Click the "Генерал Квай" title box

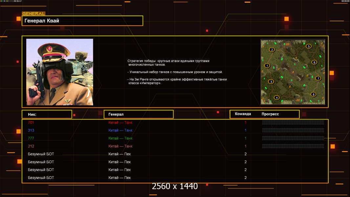click(x=82, y=21)
